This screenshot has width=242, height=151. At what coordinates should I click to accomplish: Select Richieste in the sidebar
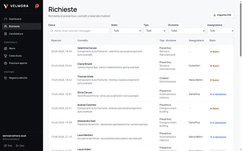coord(22,27)
